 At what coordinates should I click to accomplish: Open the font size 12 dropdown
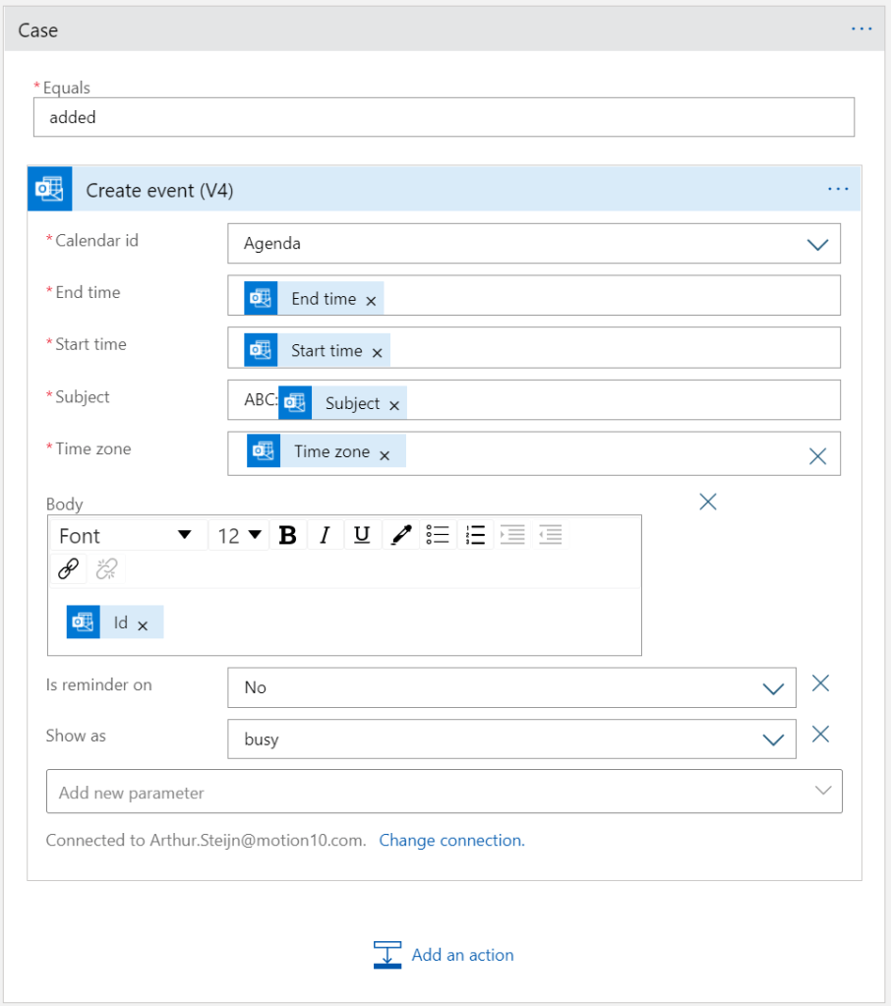240,535
